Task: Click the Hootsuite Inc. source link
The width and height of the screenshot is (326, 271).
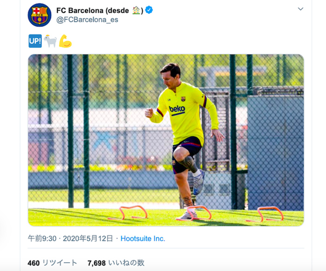Action: [x=143, y=238]
